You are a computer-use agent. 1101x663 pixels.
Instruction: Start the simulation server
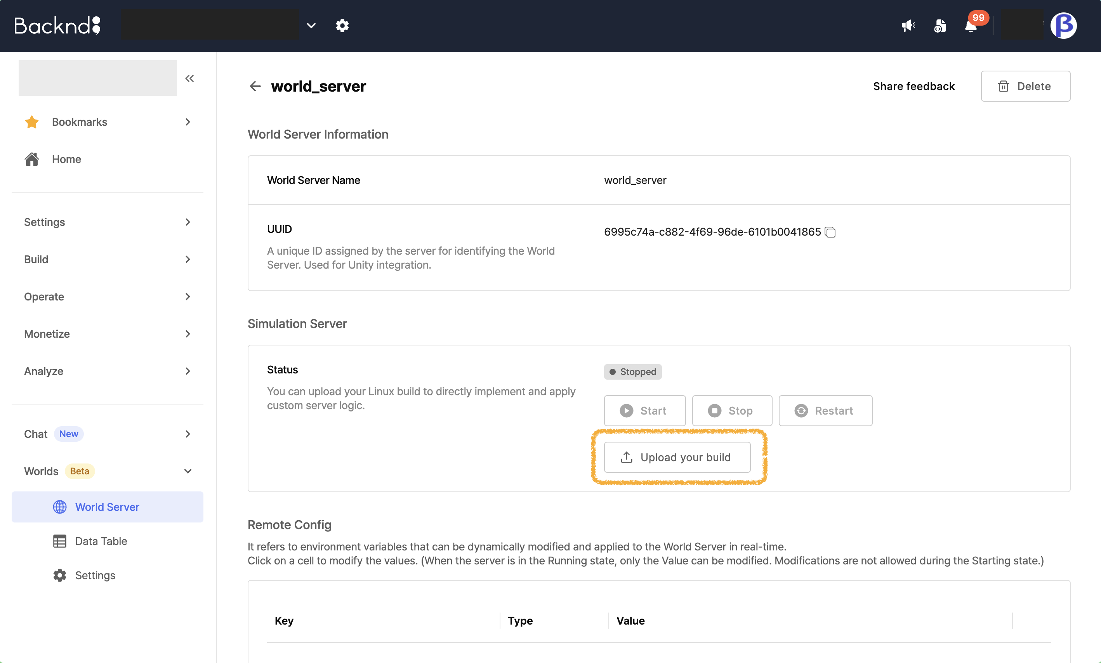coord(645,410)
